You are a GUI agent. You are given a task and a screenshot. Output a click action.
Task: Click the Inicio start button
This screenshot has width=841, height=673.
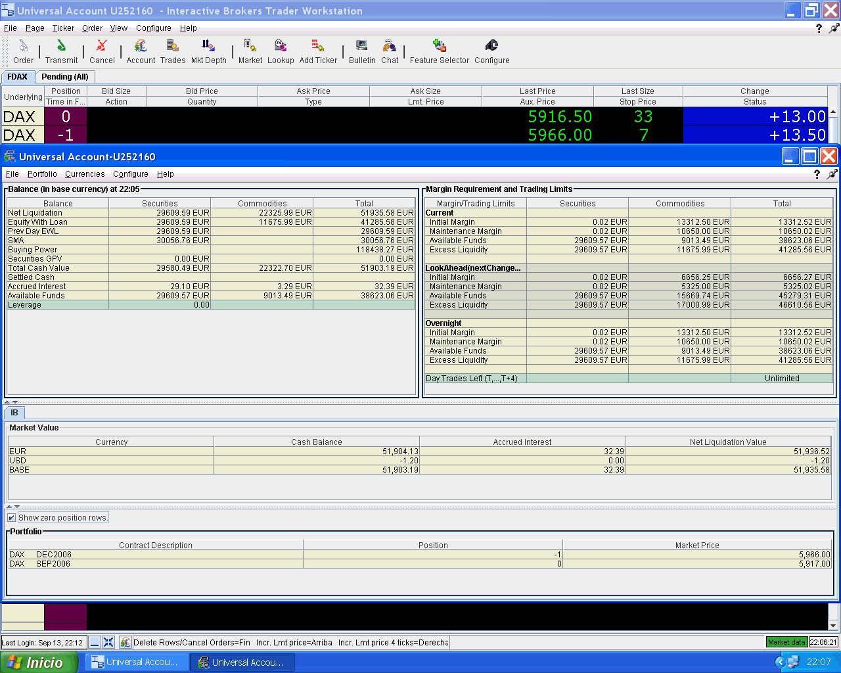[39, 662]
